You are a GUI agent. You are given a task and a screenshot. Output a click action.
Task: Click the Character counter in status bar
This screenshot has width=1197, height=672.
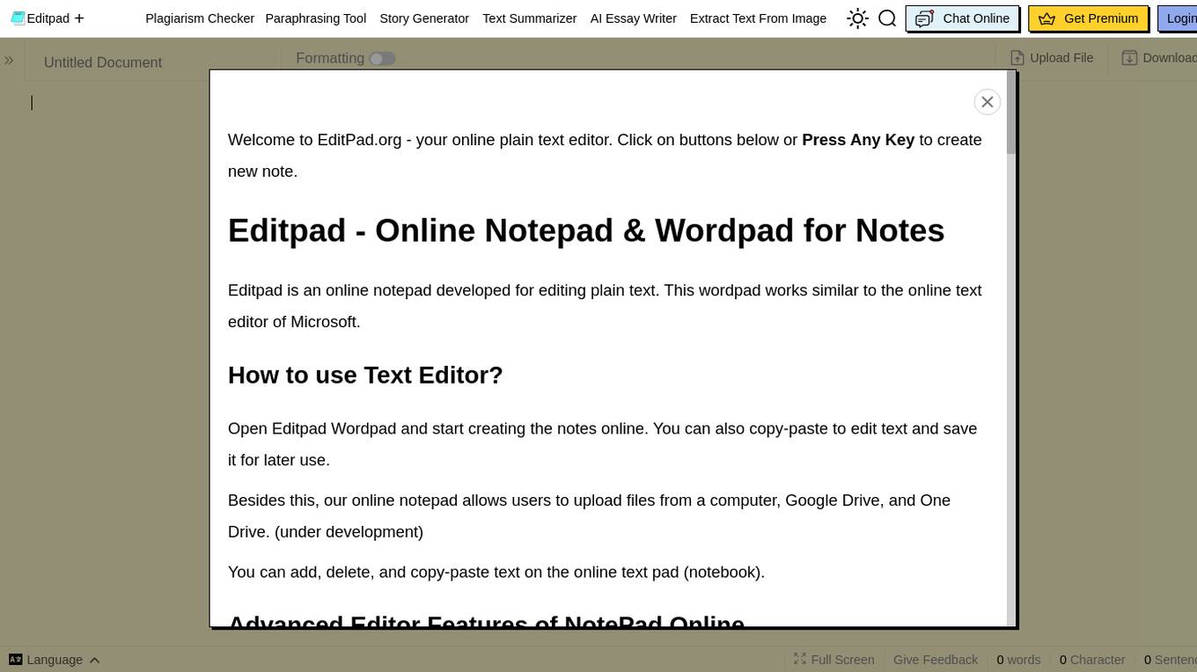point(1092,660)
